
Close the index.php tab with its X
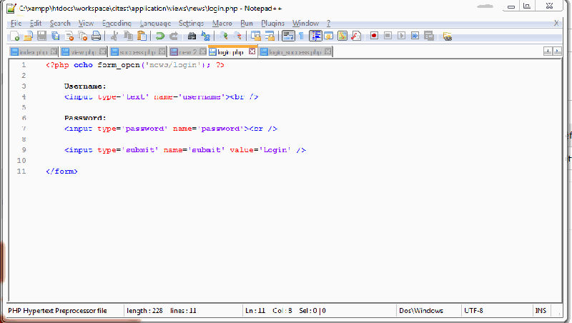pos(54,51)
